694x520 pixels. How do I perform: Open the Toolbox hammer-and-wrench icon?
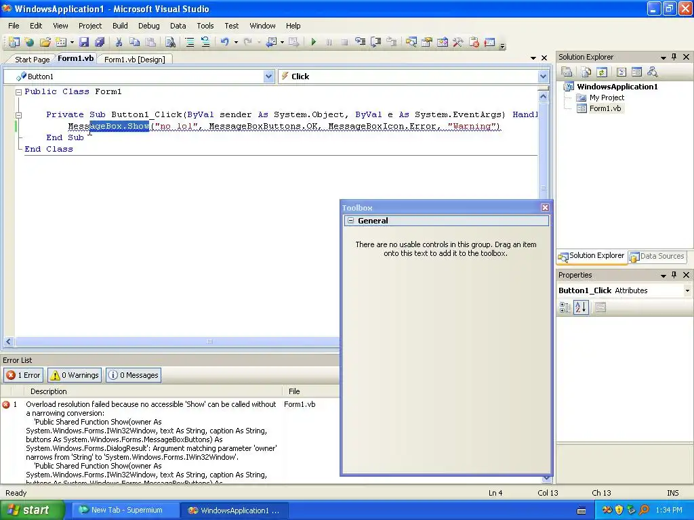click(x=458, y=42)
